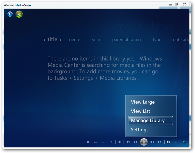Image resolution: width=195 pixels, height=153 pixels.
Task: Skip back to previous track
Action: [x=136, y=142]
